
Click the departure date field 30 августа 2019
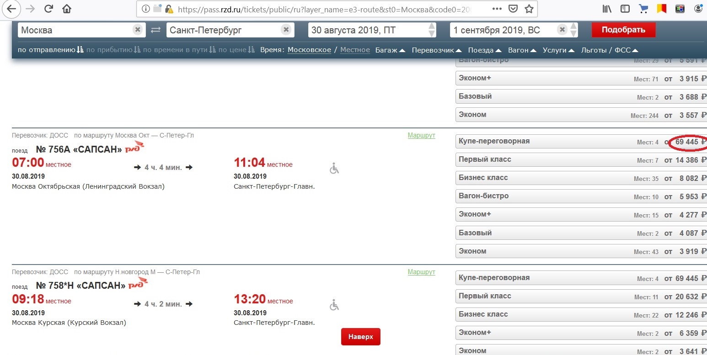click(x=368, y=30)
